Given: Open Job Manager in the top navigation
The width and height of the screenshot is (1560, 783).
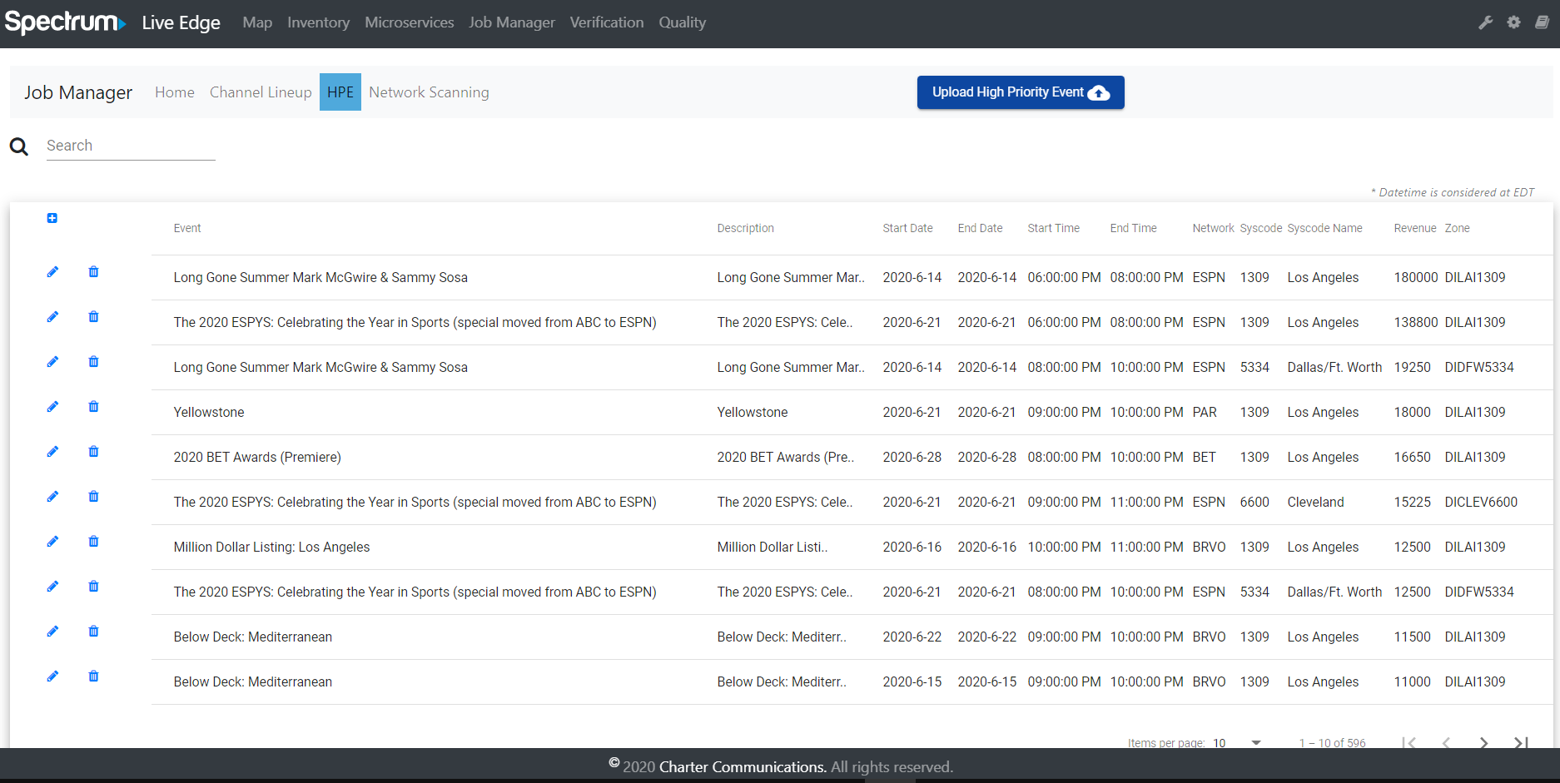Looking at the screenshot, I should tap(512, 22).
